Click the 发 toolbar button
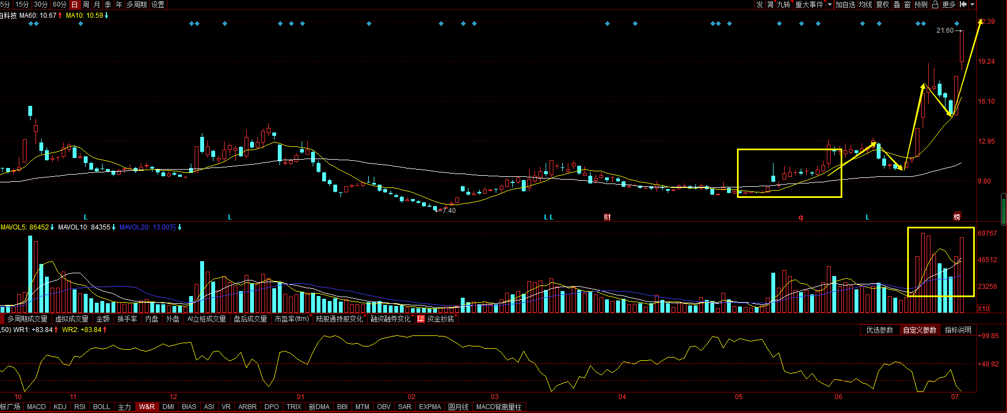Image resolution: width=1007 pixels, height=413 pixels. tap(760, 4)
